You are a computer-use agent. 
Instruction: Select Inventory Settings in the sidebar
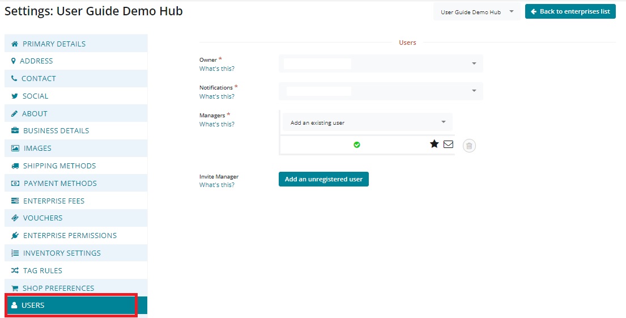62,253
